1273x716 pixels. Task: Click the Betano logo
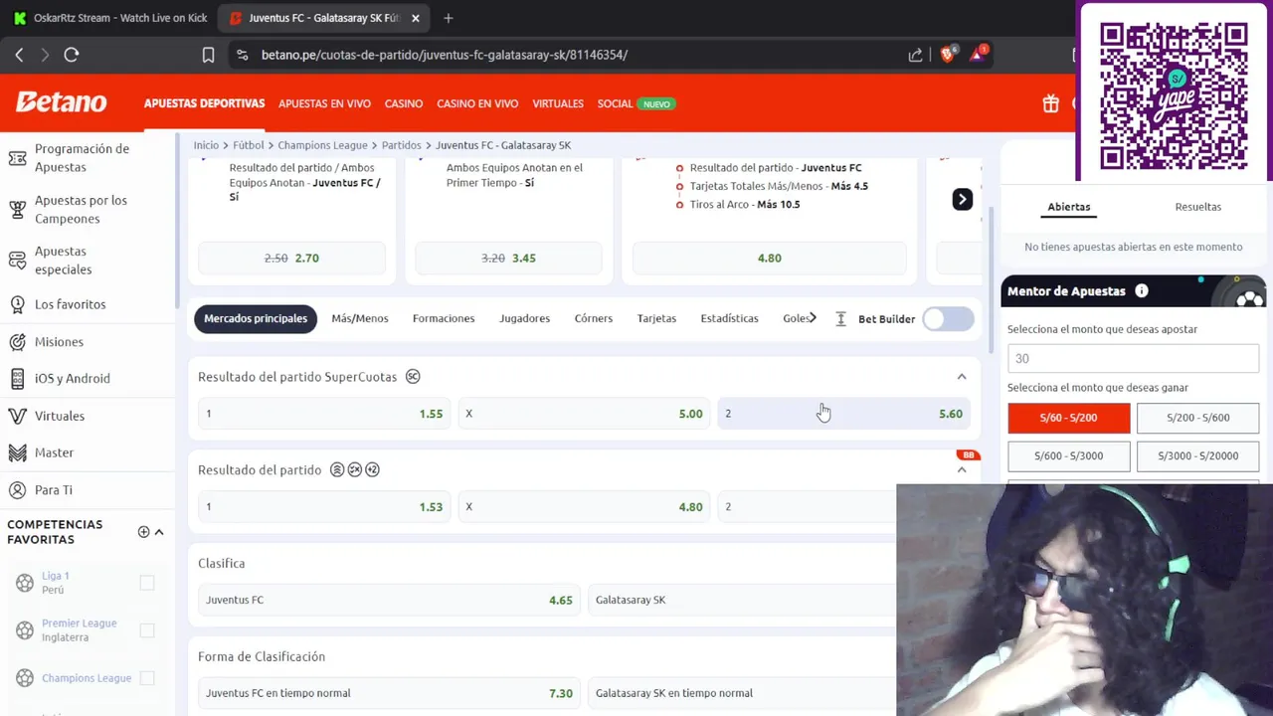click(62, 102)
